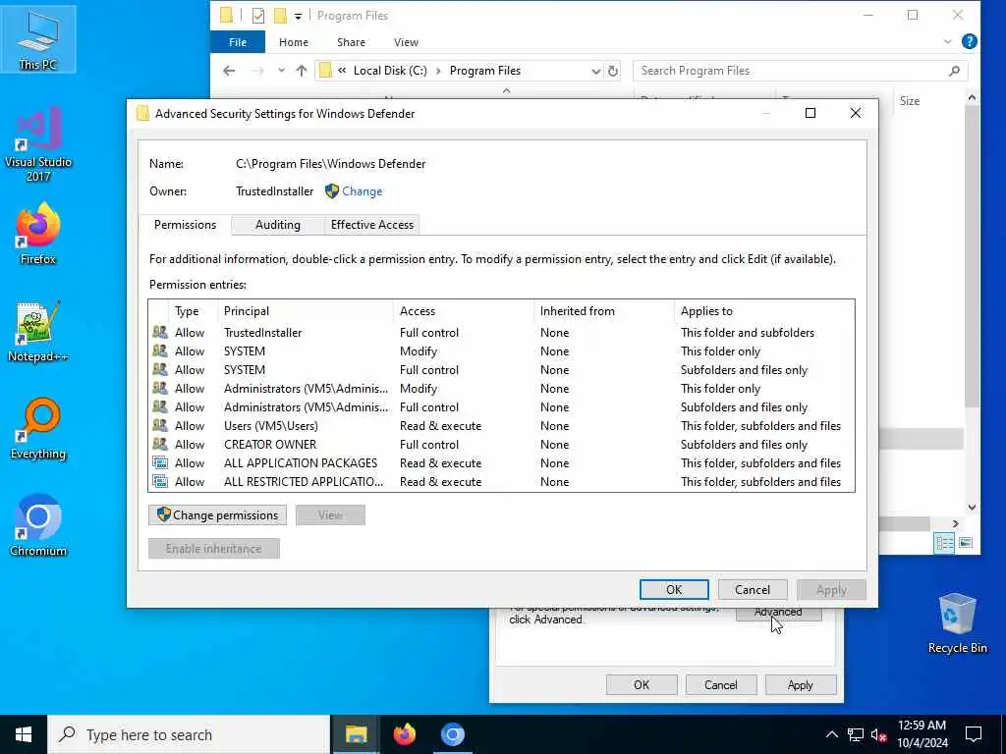Refresh the Program Files address bar
1006x754 pixels.
pyautogui.click(x=613, y=71)
